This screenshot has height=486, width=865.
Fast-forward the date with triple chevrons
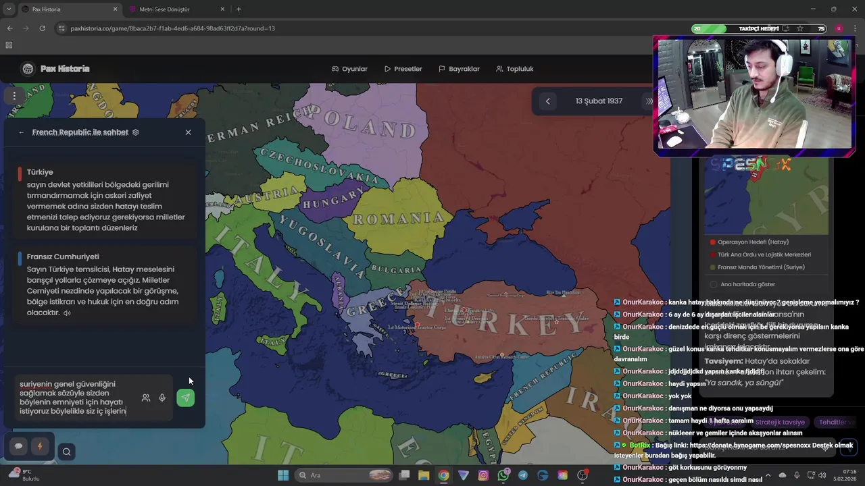[649, 101]
